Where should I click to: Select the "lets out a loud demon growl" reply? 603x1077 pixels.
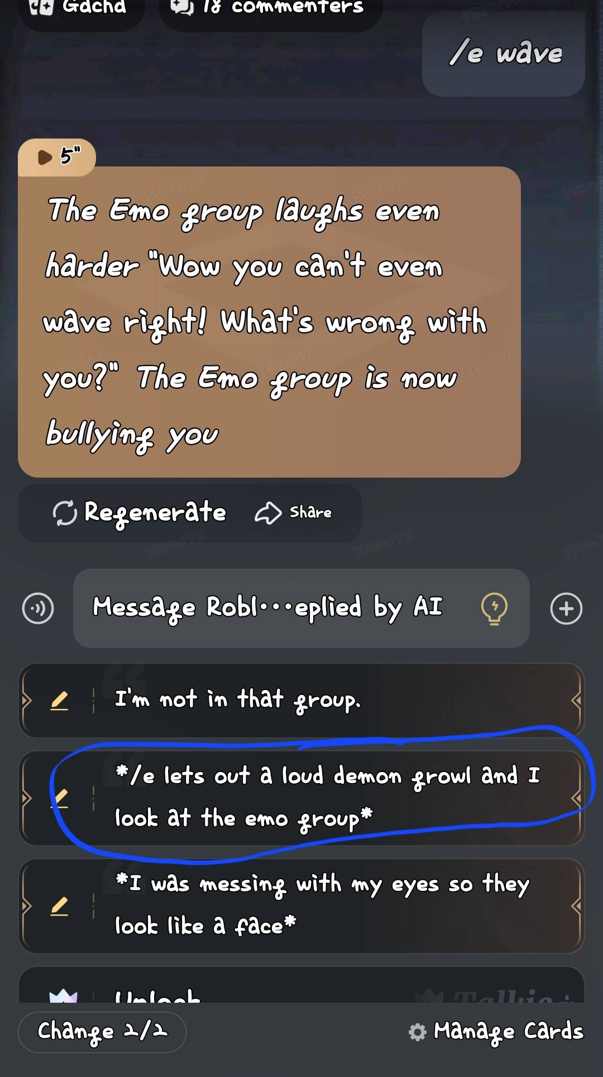point(301,798)
